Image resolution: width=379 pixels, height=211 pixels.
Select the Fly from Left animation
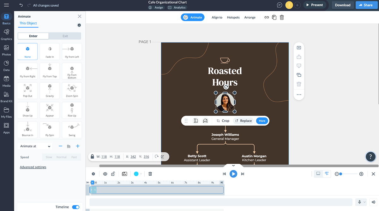pyautogui.click(x=72, y=51)
